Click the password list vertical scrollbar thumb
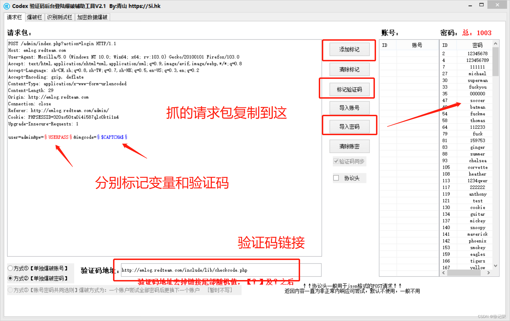The image size is (510, 321). point(495,62)
